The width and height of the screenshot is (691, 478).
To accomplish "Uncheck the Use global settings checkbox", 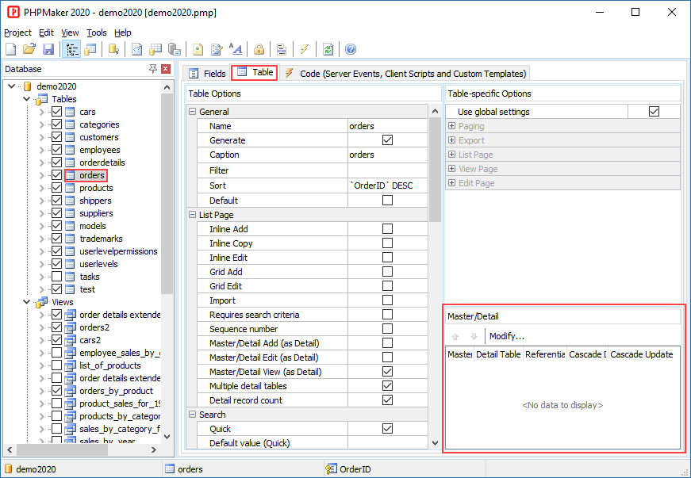I will click(654, 112).
